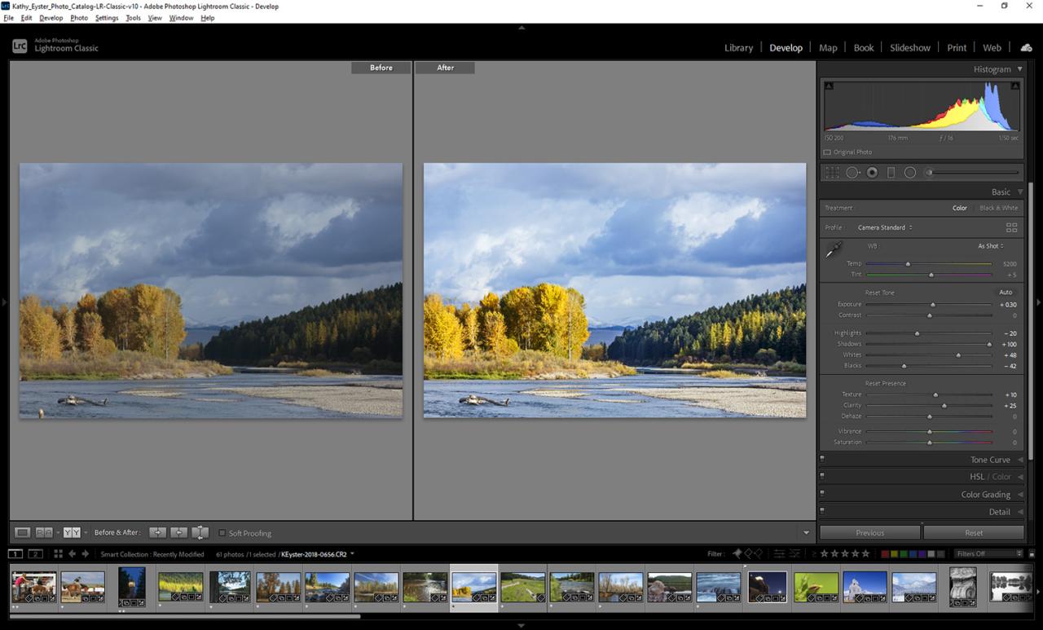Screen dimensions: 1043x630
Task: Open the toolbar content dropdown arrow
Action: pyautogui.click(x=807, y=533)
